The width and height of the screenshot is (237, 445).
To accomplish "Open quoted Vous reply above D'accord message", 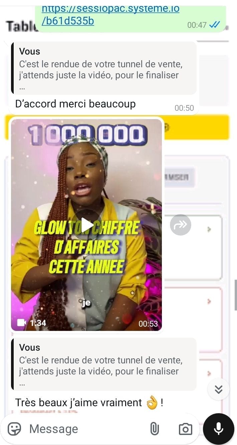I will coord(103,68).
